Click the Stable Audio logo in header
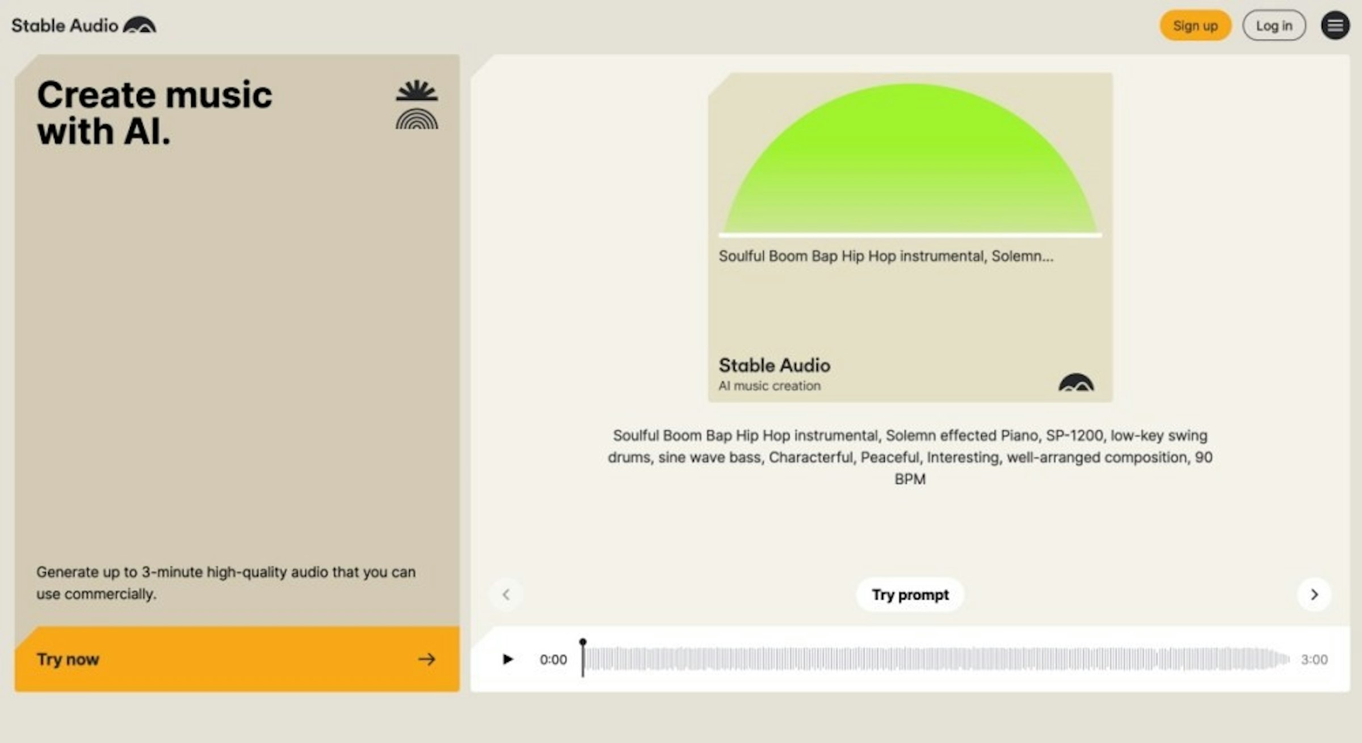 point(83,26)
